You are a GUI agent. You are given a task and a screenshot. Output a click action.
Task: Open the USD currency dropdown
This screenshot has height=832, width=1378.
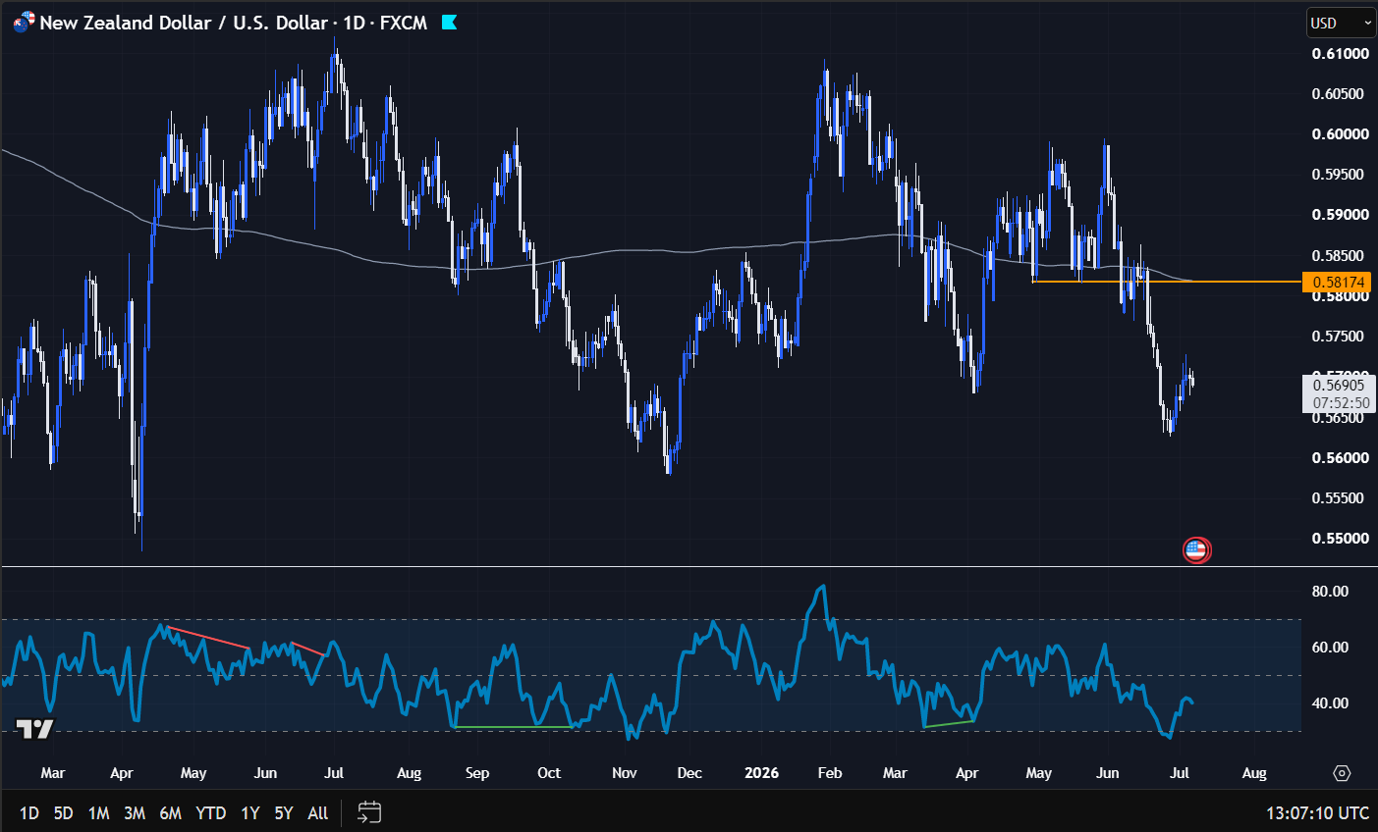coord(1341,23)
